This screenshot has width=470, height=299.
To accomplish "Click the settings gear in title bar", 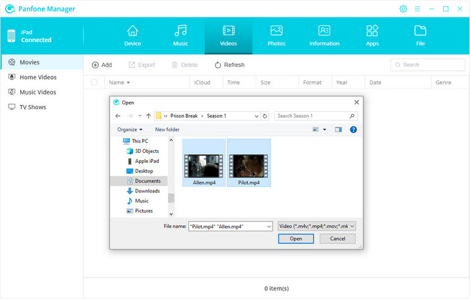I will [404, 9].
